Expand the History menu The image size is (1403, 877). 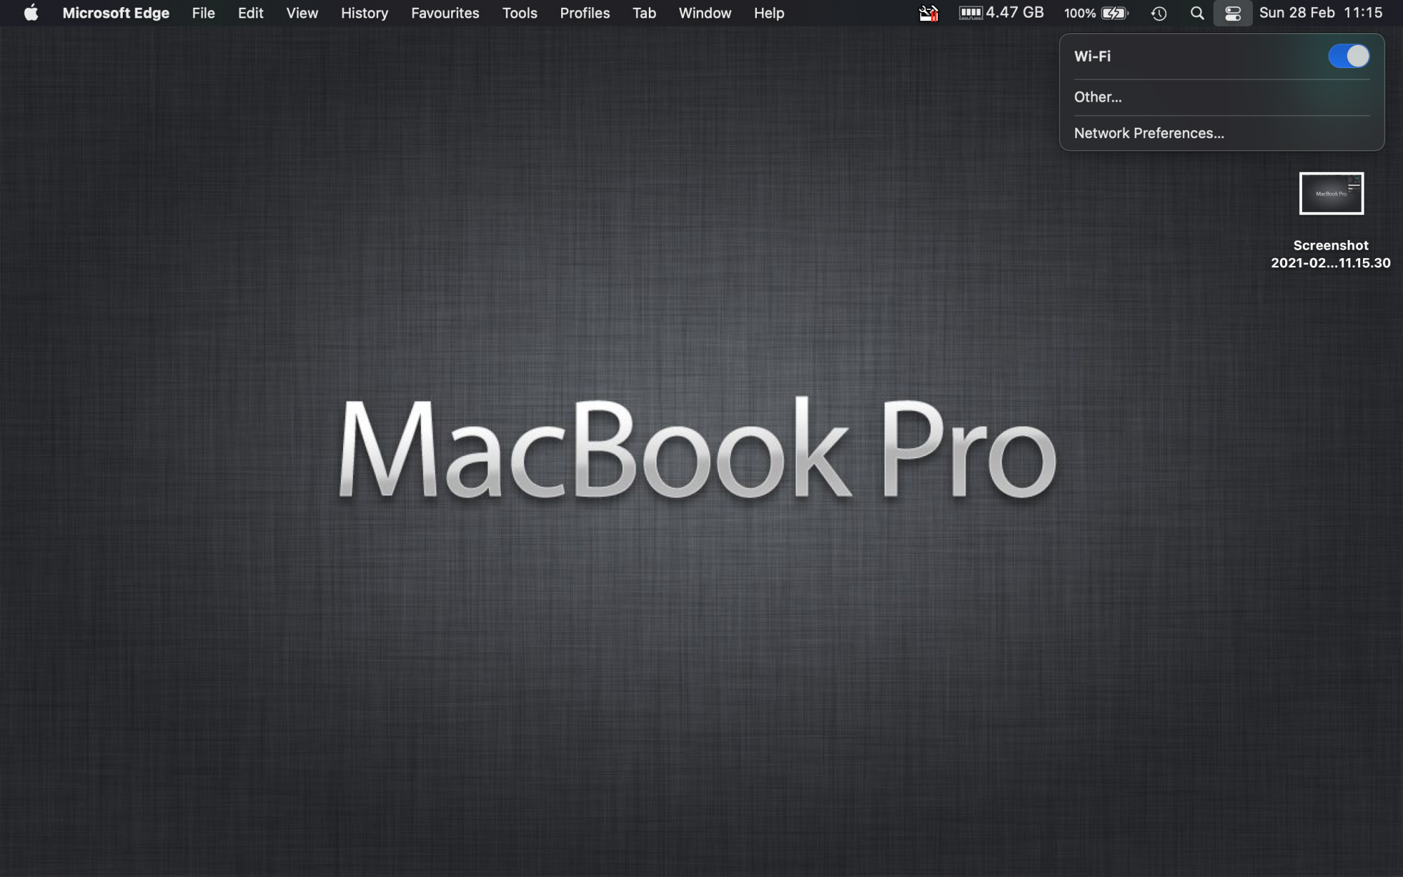pos(364,13)
